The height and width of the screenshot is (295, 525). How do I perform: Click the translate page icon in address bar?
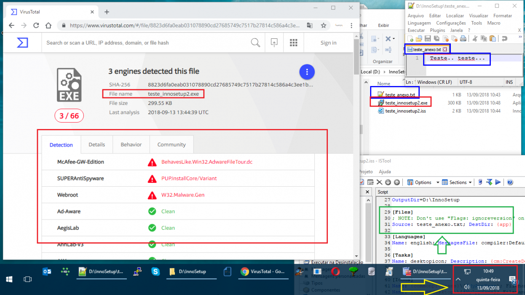[x=310, y=25]
